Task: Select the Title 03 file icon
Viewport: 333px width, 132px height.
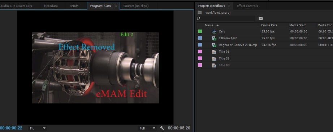Action: click(214, 65)
